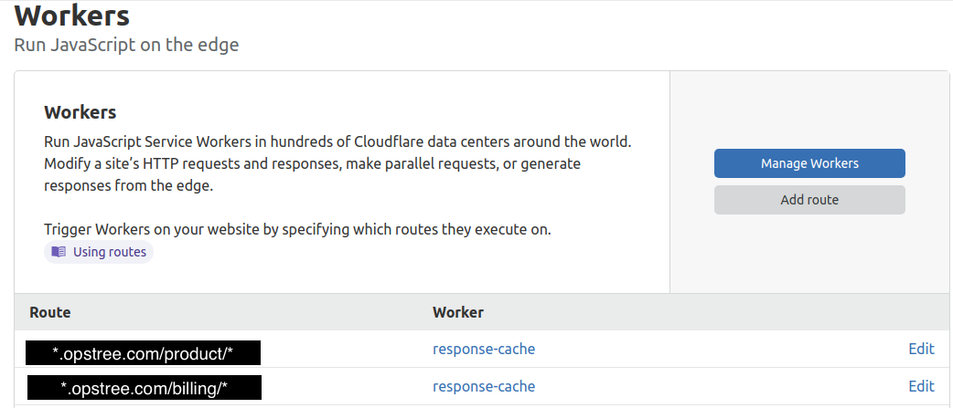953x408 pixels.
Task: Click the bold Workers card heading
Action: 80,112
